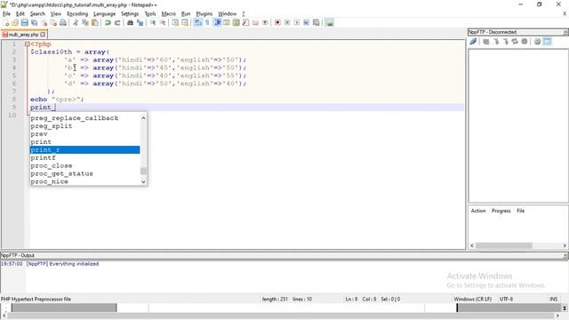Click NppFTP refresh icon

515,42
